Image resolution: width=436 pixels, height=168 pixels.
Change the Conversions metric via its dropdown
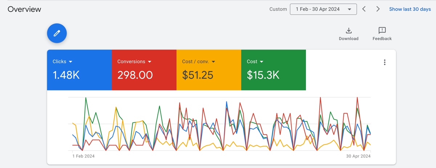click(x=134, y=62)
